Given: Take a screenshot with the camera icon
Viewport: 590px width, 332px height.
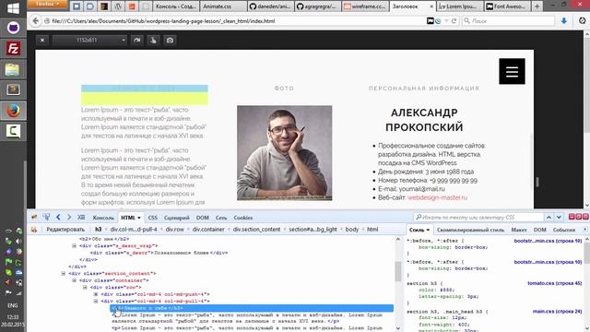Looking at the screenshot, I should (x=170, y=41).
